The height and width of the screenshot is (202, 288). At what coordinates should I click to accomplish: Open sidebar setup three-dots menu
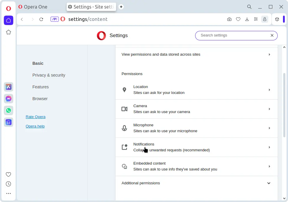(9, 193)
